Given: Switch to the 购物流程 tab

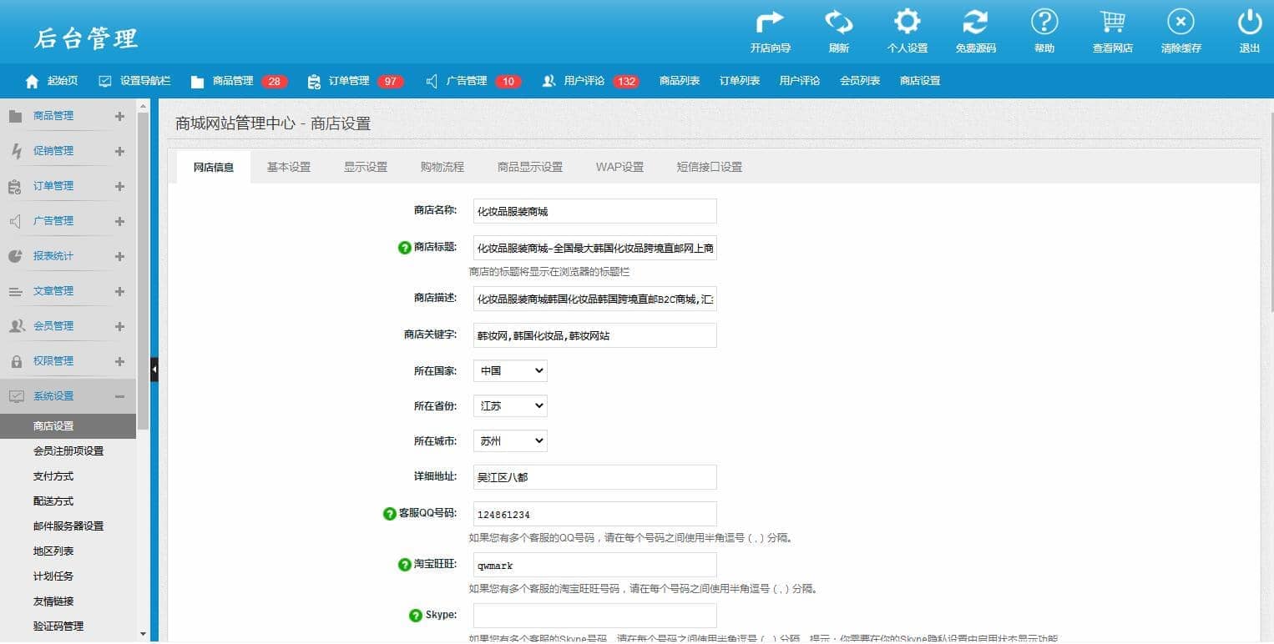Looking at the screenshot, I should pyautogui.click(x=442, y=167).
